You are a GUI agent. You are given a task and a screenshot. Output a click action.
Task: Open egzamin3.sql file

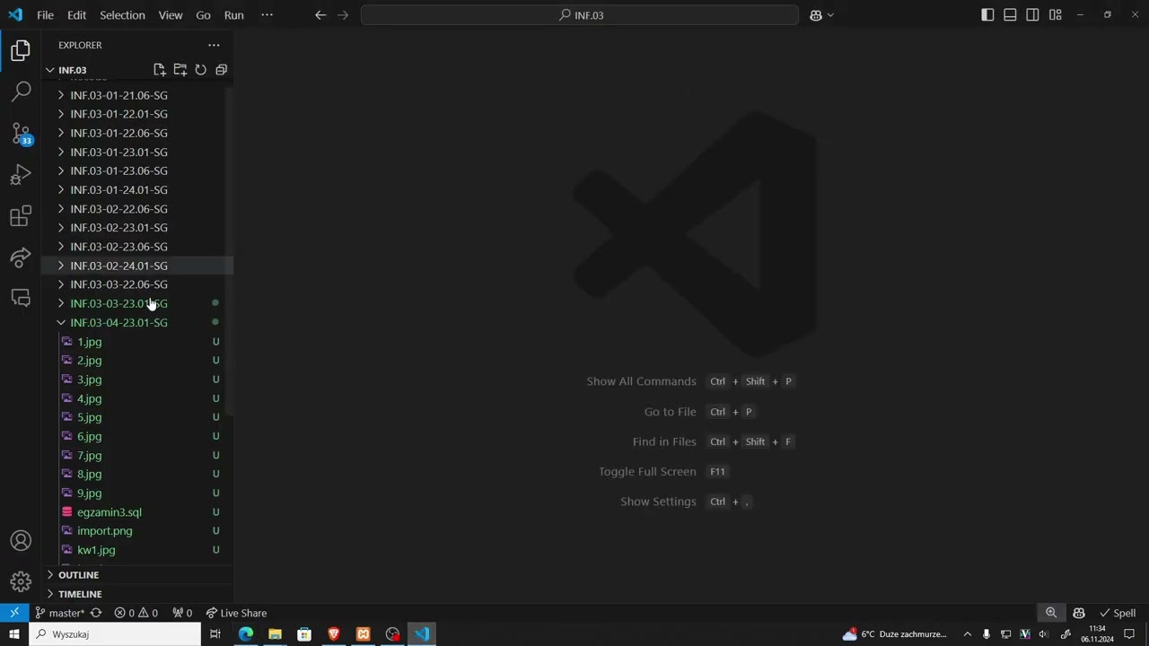[110, 512]
